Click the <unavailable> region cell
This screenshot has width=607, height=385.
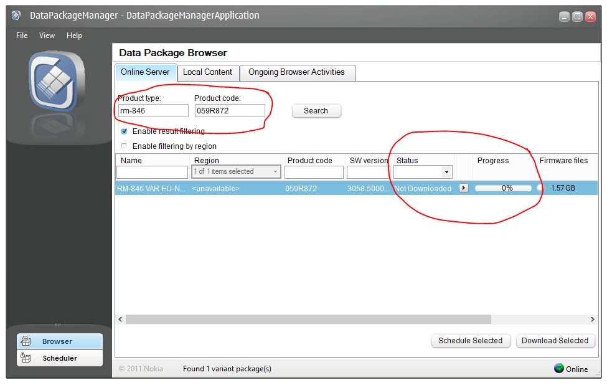pos(215,189)
